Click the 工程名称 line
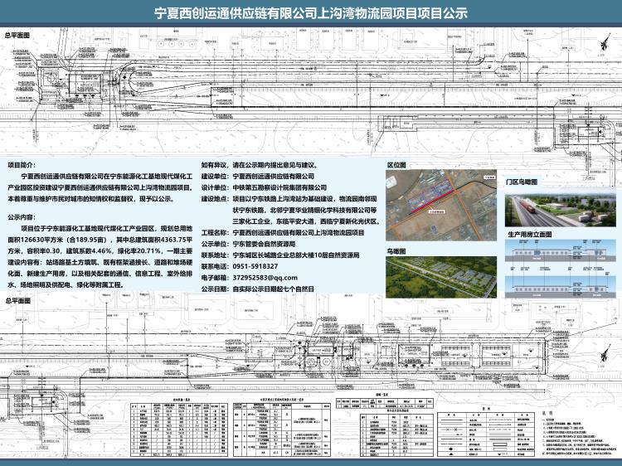This screenshot has height=466, width=622. [283, 232]
